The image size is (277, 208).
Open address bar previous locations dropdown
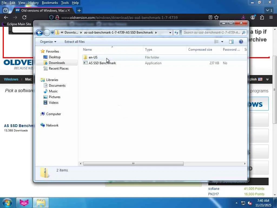click(x=170, y=32)
